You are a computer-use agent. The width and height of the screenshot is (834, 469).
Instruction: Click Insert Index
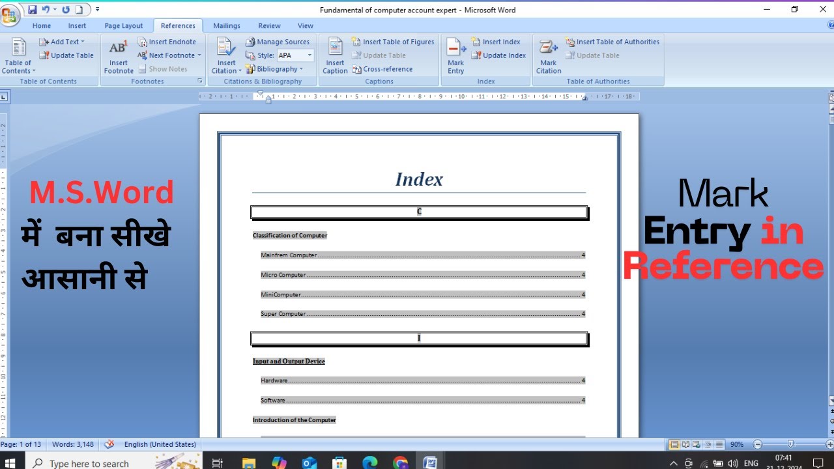[x=496, y=42]
